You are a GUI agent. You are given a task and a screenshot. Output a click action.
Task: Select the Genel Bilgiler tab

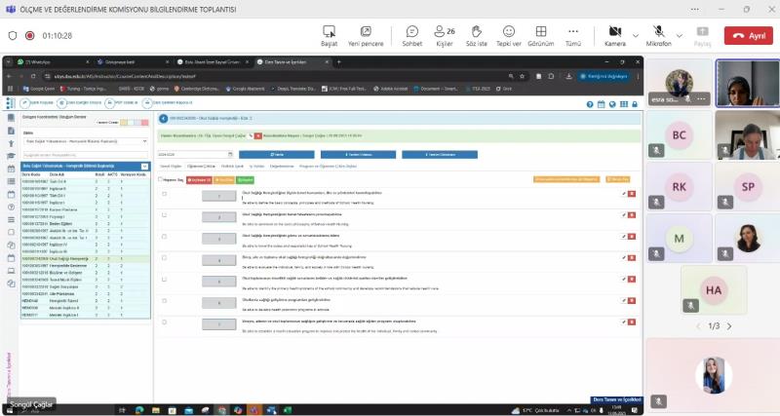(x=170, y=167)
